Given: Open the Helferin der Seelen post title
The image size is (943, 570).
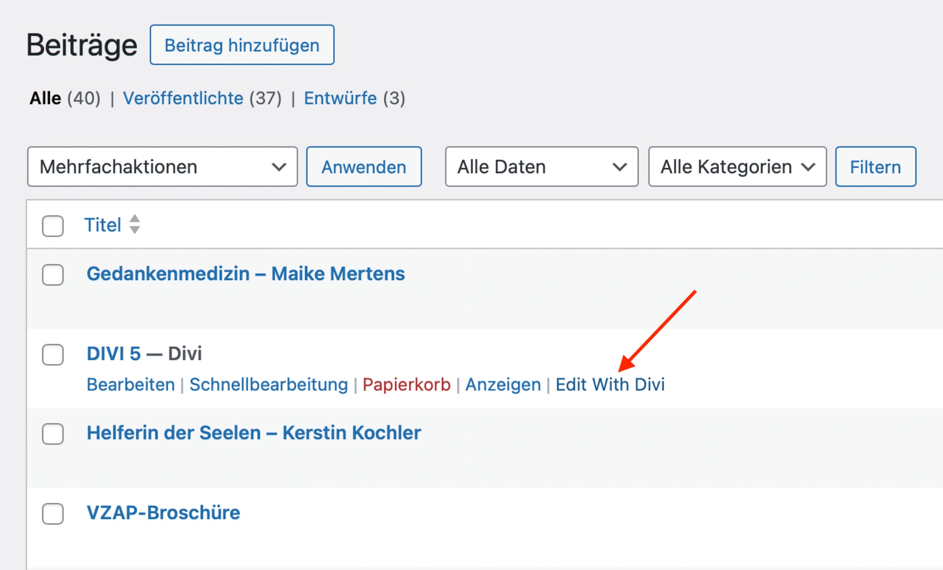Looking at the screenshot, I should coord(253,433).
